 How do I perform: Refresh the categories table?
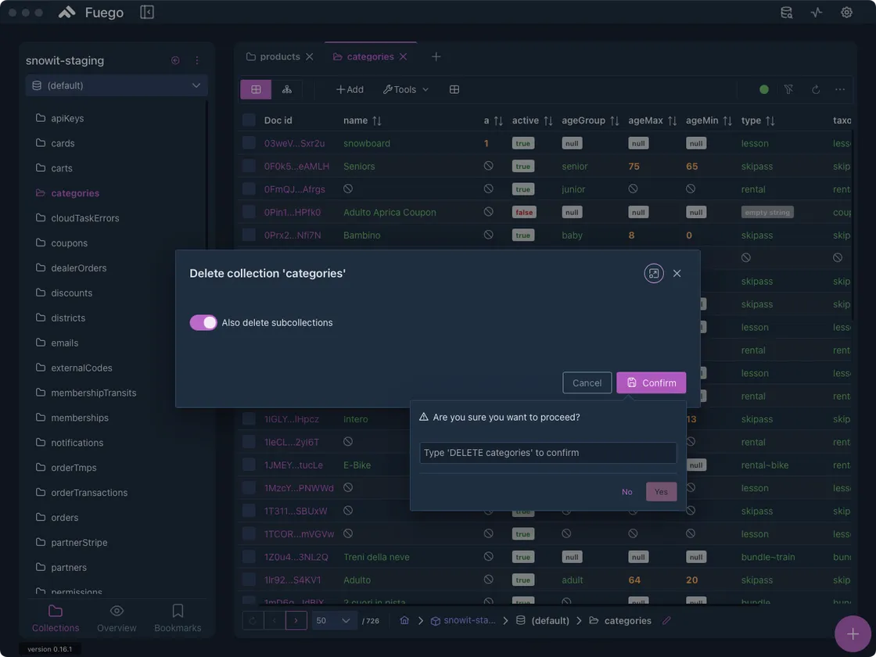pyautogui.click(x=816, y=89)
